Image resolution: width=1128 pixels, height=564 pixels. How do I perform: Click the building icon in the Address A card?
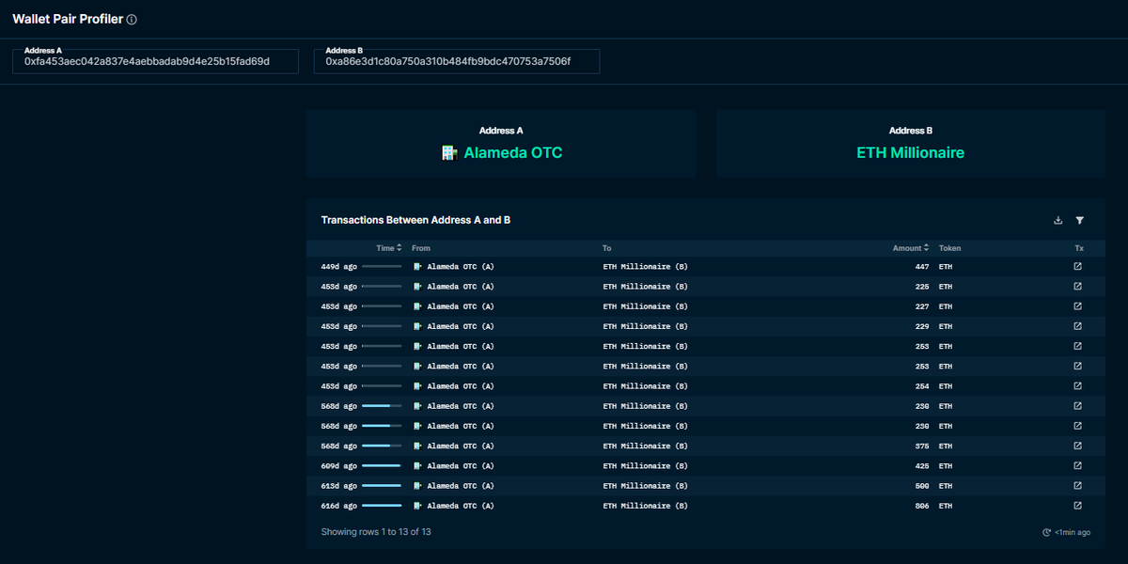[449, 152]
